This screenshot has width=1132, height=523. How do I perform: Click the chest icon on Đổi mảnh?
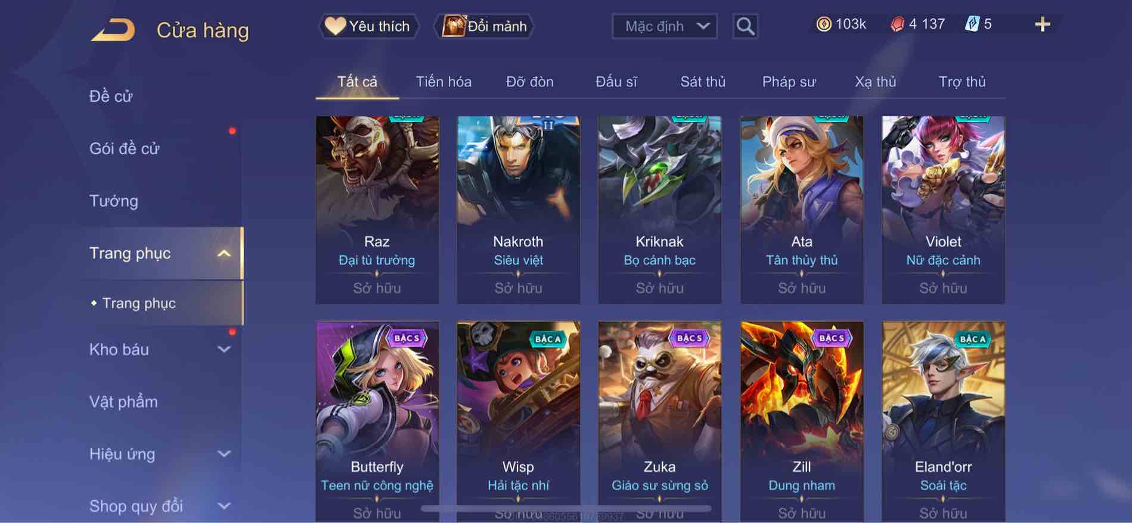(454, 26)
